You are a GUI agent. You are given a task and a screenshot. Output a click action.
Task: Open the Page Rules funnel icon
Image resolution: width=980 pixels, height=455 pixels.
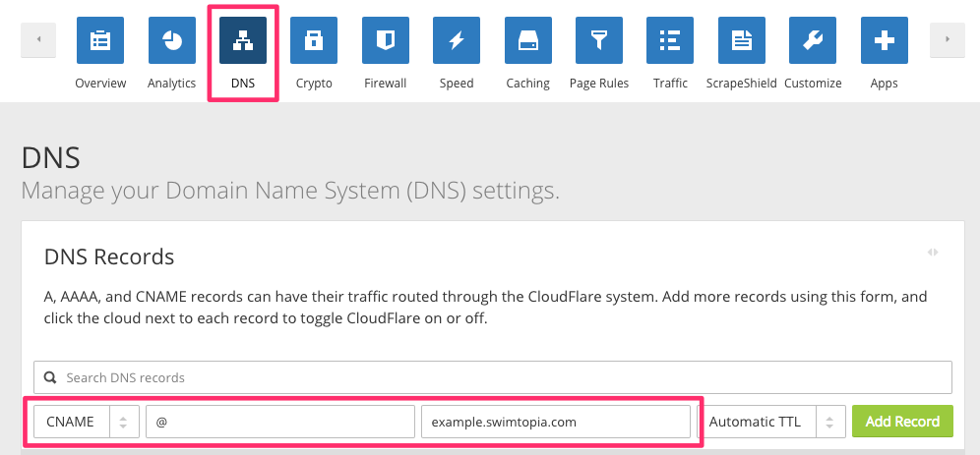599,40
